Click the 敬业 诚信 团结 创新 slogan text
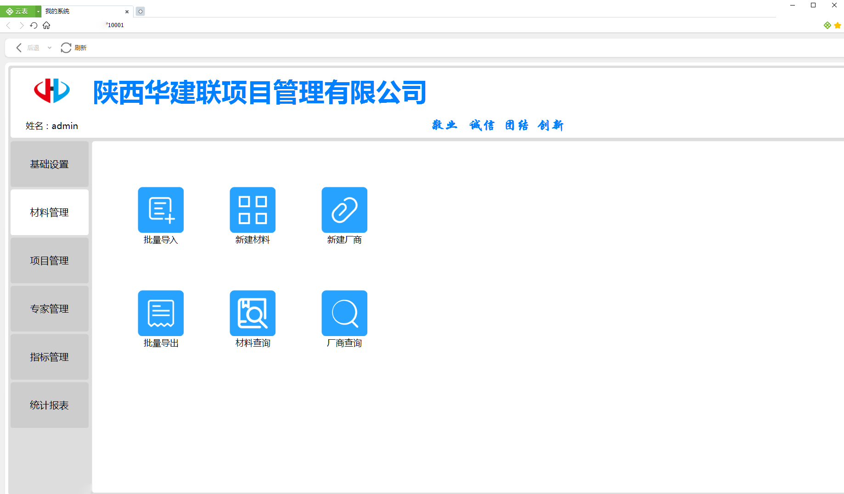Viewport: 844px width, 494px height. [498, 125]
